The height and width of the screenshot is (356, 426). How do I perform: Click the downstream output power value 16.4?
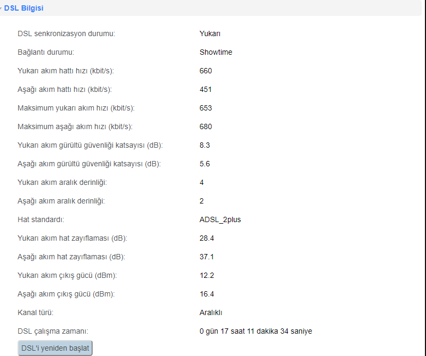tap(207, 294)
